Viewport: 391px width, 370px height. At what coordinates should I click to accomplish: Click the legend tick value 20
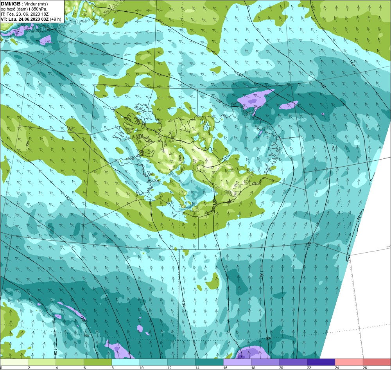[x=281, y=368]
